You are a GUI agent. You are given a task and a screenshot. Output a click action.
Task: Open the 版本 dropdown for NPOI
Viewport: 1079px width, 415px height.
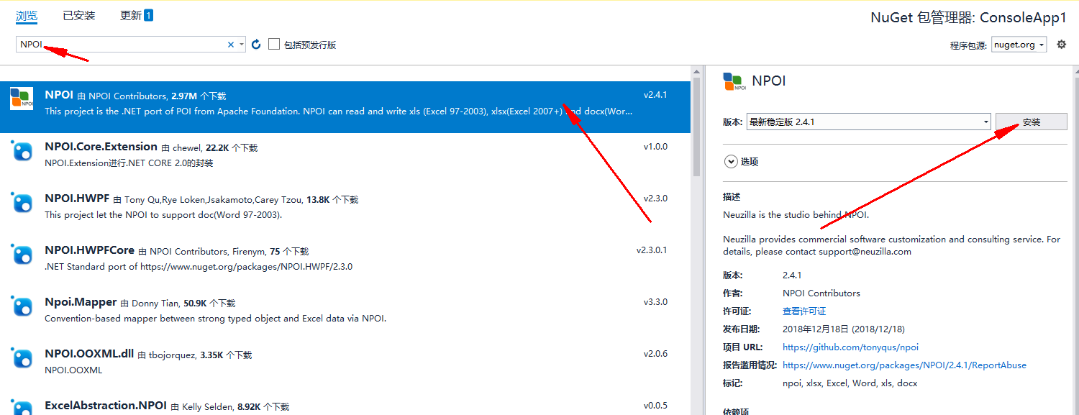pyautogui.click(x=985, y=122)
